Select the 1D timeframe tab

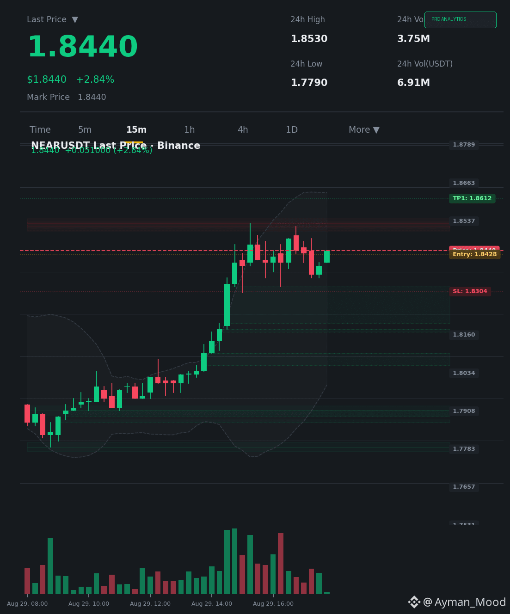292,130
